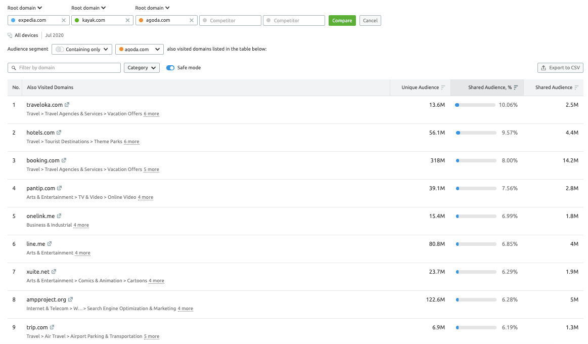This screenshot has width=588, height=344.
Task: Export table using Export to CSV
Action: 560,68
